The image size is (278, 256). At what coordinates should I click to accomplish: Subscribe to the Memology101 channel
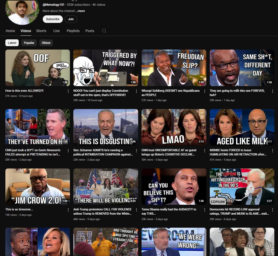click(53, 19)
